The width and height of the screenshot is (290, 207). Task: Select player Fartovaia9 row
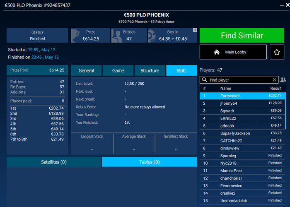click(x=242, y=96)
